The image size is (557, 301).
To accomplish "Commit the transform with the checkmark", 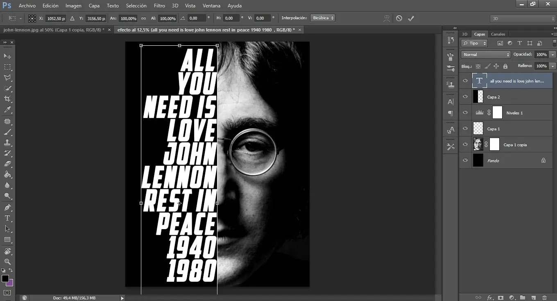I will point(411,18).
